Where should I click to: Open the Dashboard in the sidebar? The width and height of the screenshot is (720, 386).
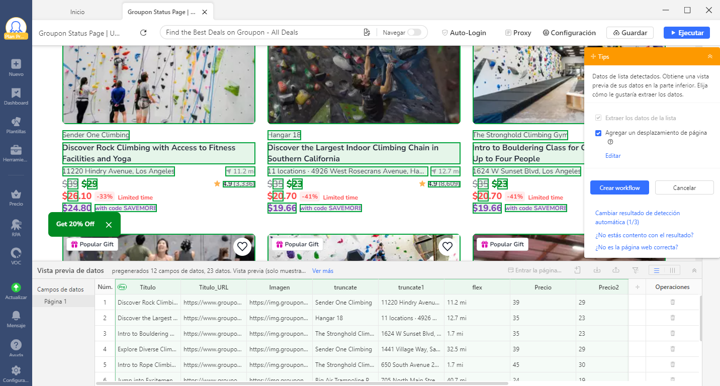coord(16,96)
